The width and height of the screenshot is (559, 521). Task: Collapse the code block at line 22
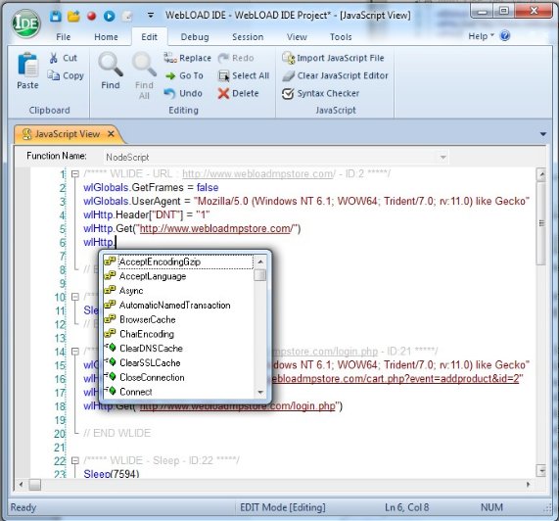point(74,460)
